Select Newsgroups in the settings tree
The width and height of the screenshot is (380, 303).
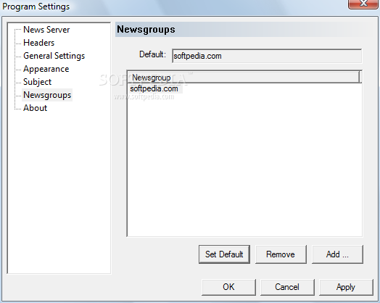[x=47, y=95]
